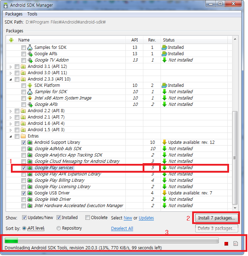Select Google Analytics App Tracking SDK row

pos(119,155)
